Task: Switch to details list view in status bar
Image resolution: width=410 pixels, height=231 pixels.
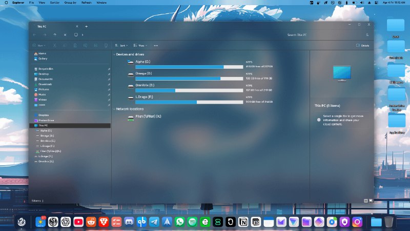Action: pos(366,201)
